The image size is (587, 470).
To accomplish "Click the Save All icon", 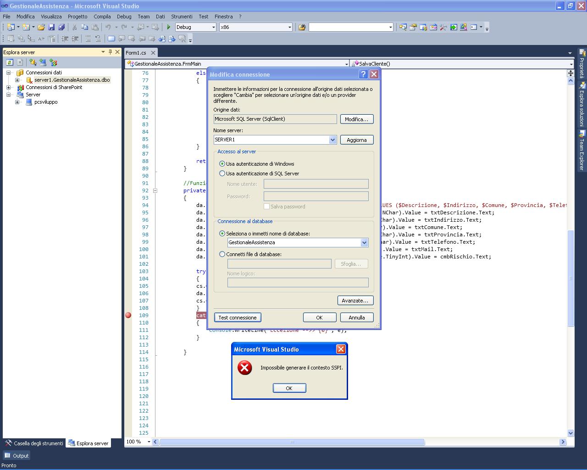I will click(61, 27).
